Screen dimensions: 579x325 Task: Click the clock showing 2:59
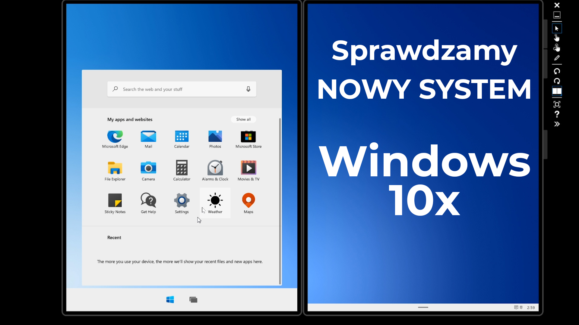(x=531, y=308)
